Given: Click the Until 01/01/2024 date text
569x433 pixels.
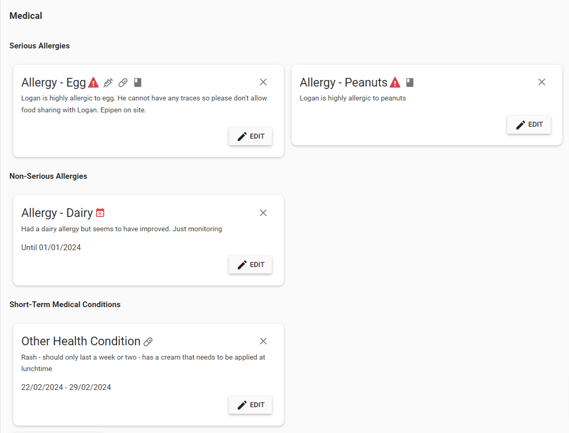Looking at the screenshot, I should (x=51, y=247).
